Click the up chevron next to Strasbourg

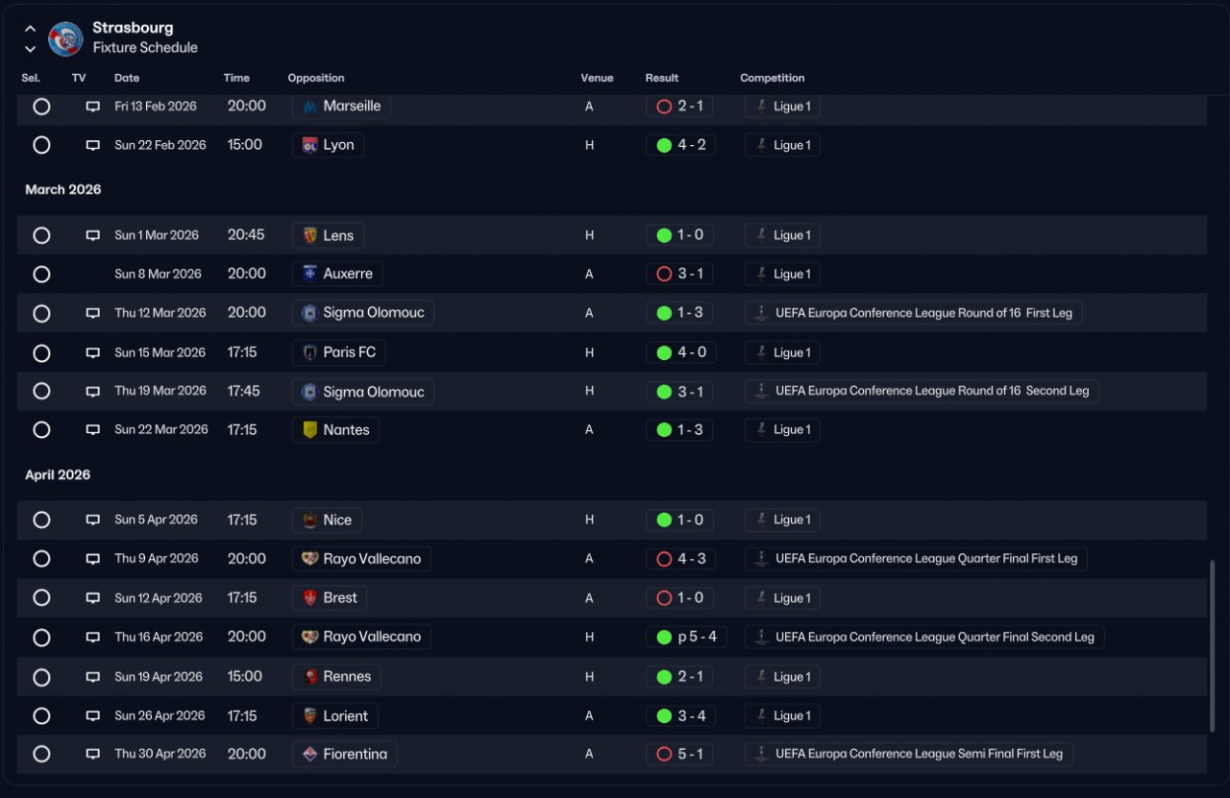coord(30,29)
